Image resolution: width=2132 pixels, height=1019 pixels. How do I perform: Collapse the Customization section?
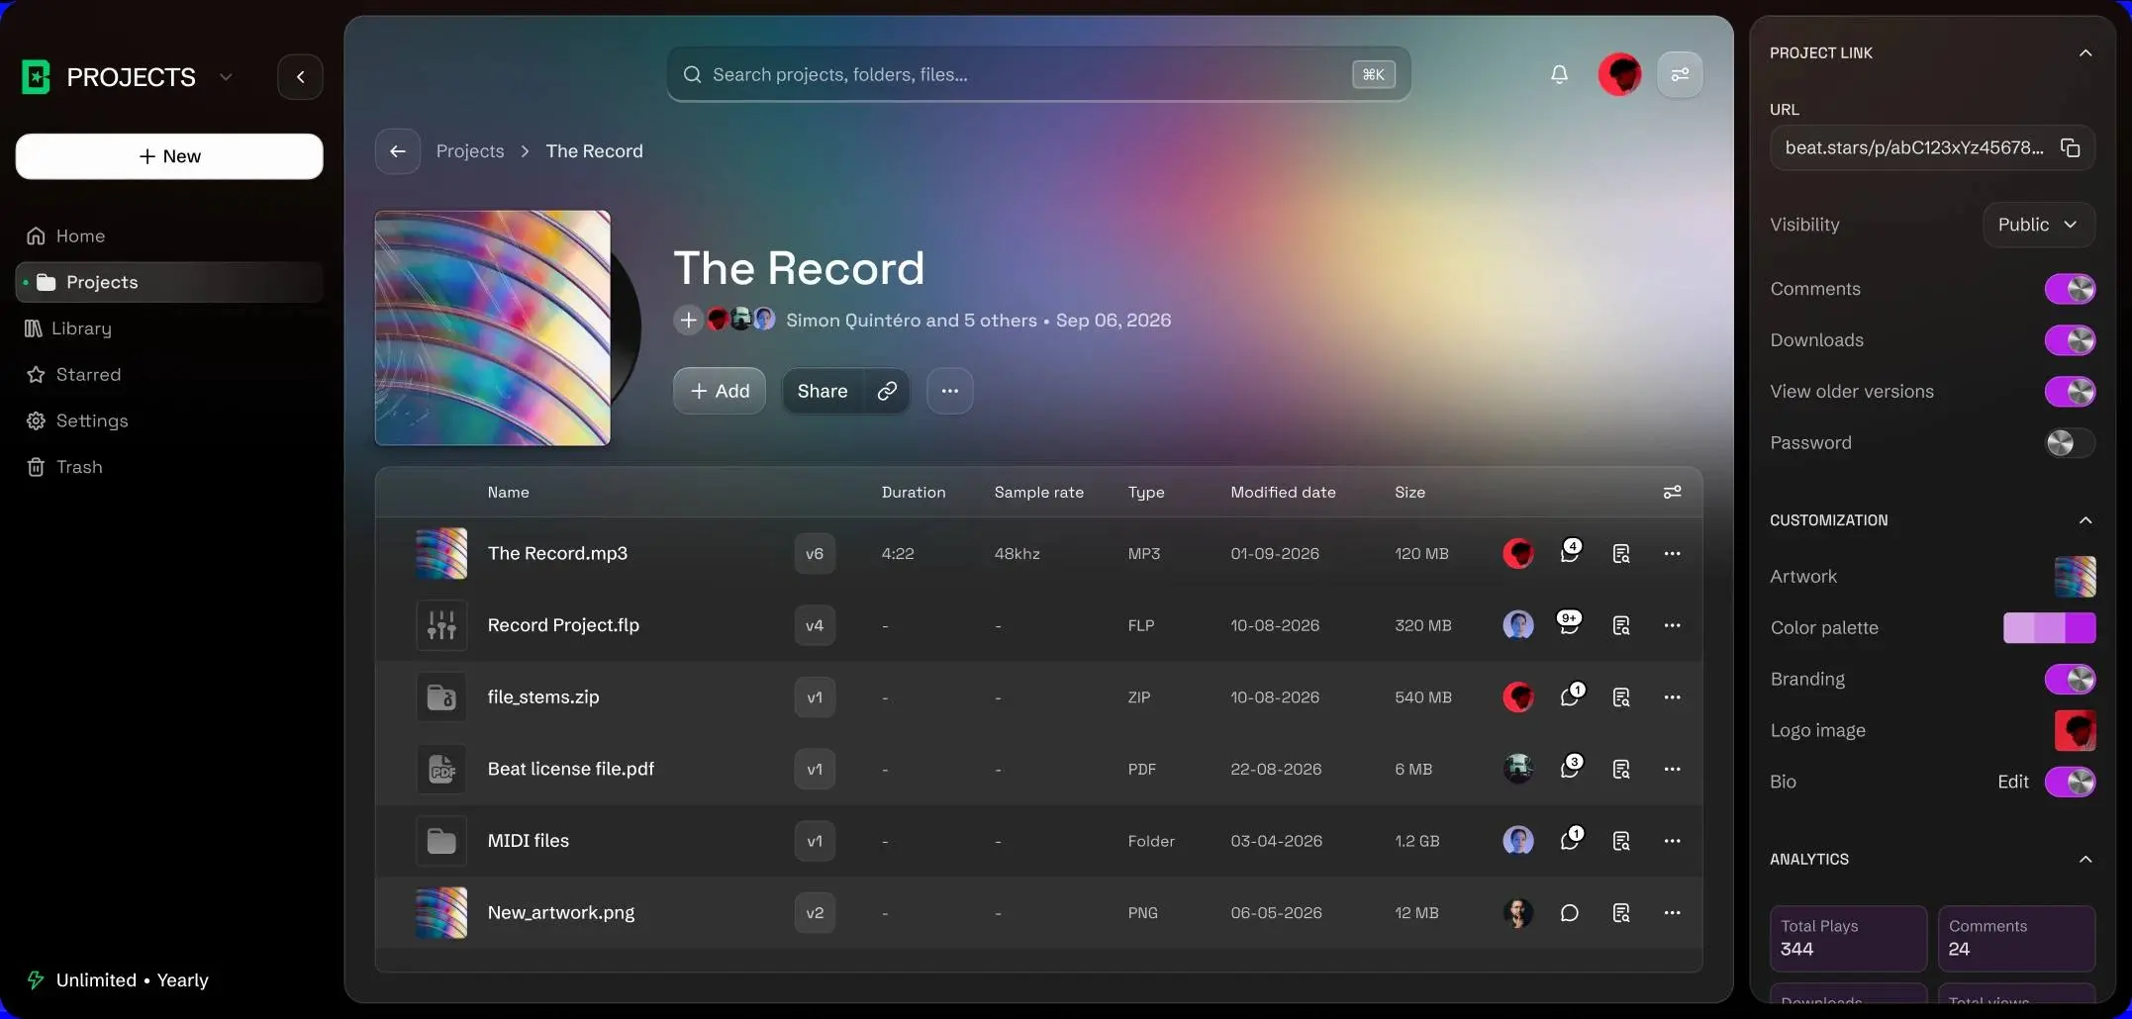2084,520
